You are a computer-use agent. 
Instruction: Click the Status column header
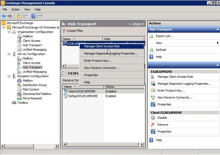point(124,87)
